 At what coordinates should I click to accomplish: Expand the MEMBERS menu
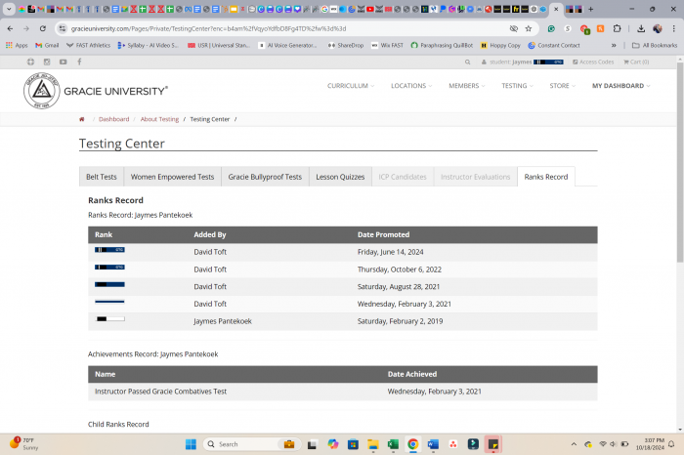tap(467, 86)
